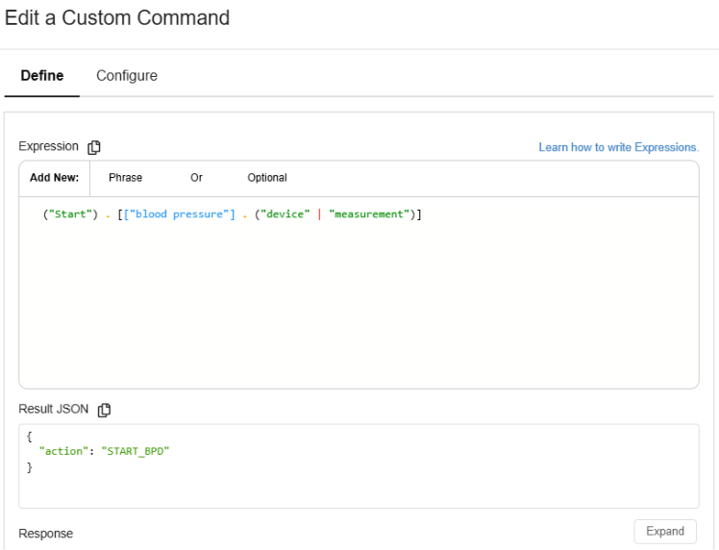Expand the Response section

click(x=665, y=531)
